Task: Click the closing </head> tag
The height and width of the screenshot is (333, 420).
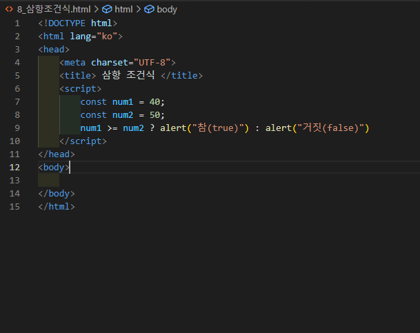Action: 57,154
